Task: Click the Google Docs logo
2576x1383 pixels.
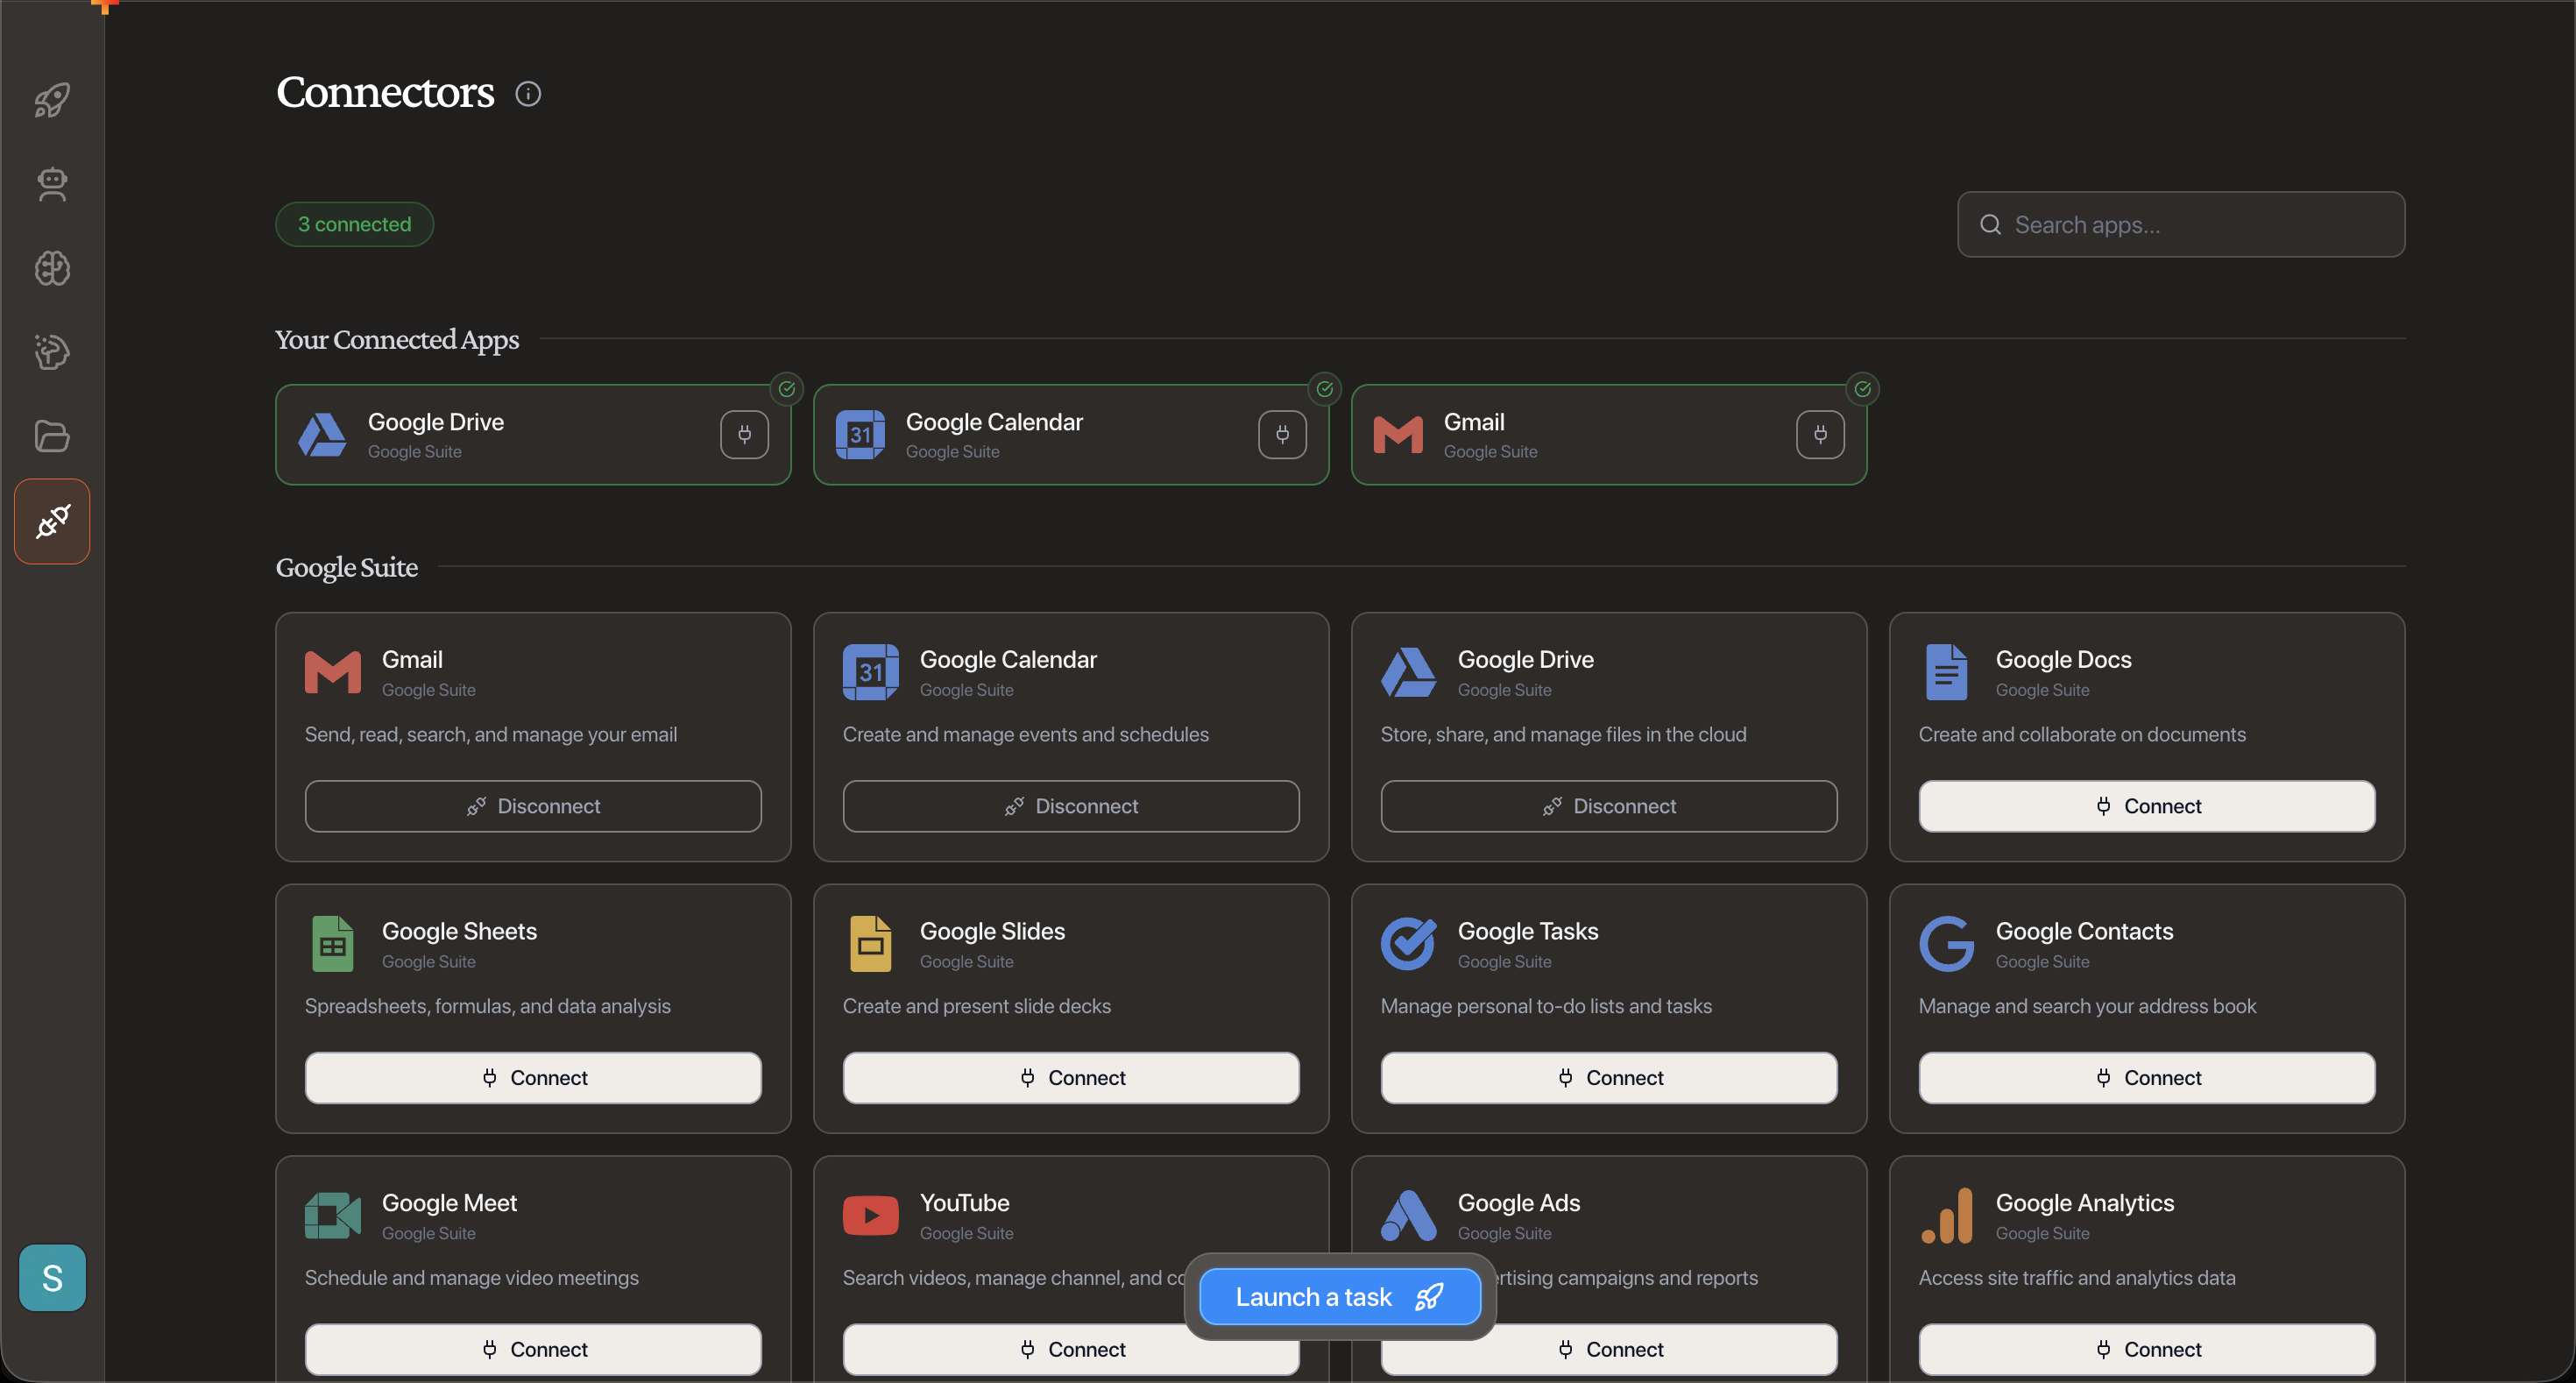Action: point(1947,672)
